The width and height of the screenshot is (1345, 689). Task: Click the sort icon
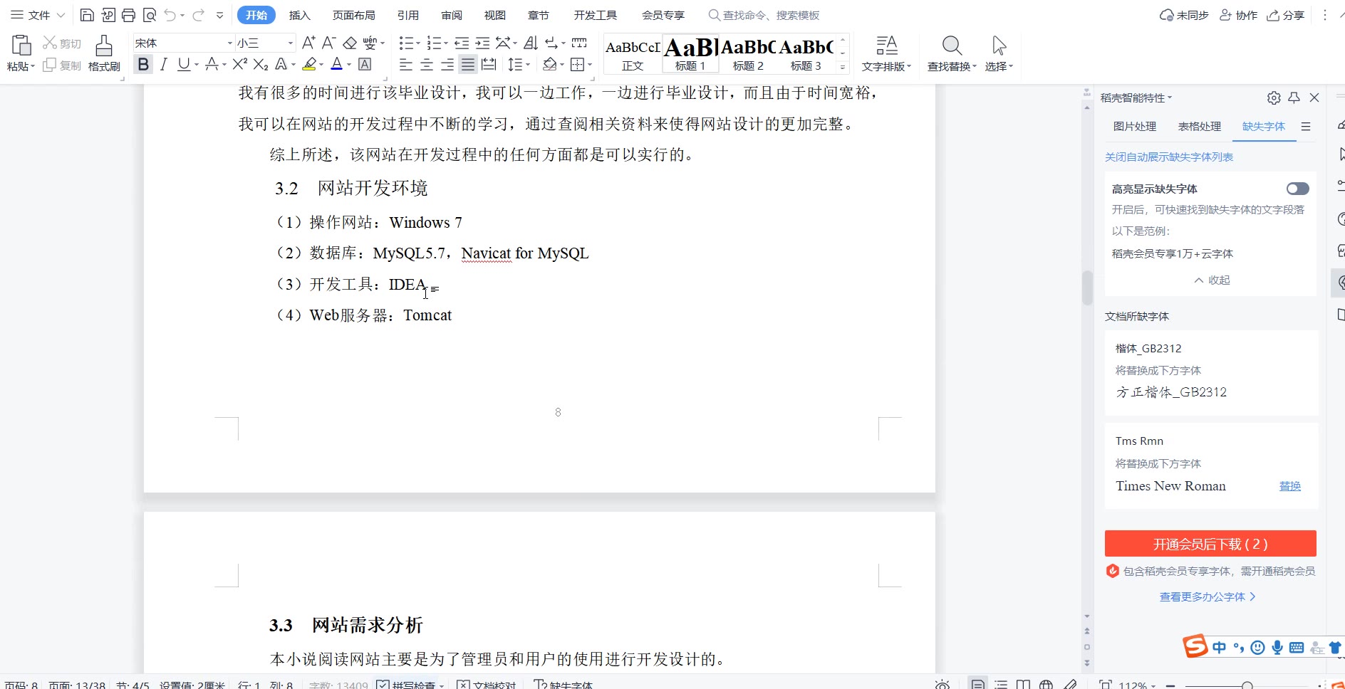531,43
